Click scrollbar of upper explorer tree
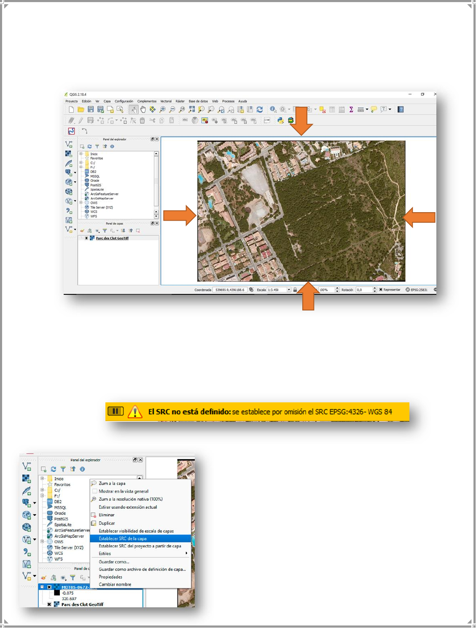476x628 pixels. (x=156, y=181)
